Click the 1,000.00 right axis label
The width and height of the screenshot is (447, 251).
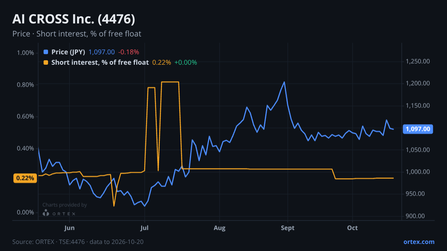[x=417, y=172]
